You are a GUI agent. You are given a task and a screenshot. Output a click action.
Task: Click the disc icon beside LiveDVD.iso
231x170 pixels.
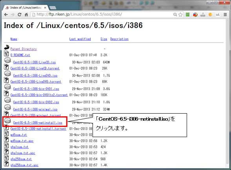coord(7,73)
